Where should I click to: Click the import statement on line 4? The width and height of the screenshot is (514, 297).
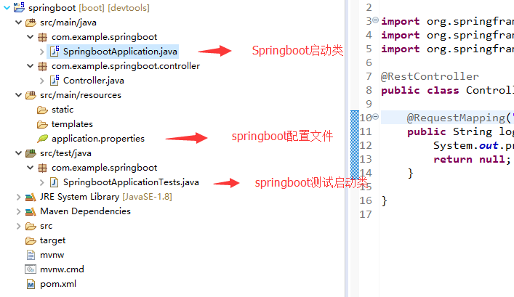tap(447, 35)
